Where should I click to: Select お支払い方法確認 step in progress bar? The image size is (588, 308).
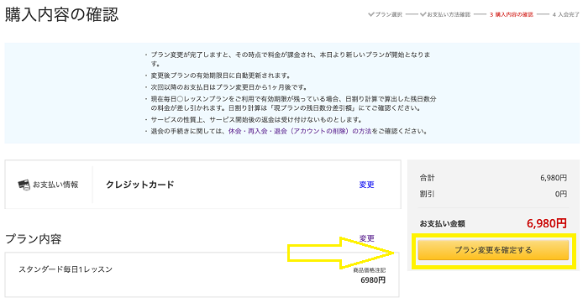click(x=445, y=14)
